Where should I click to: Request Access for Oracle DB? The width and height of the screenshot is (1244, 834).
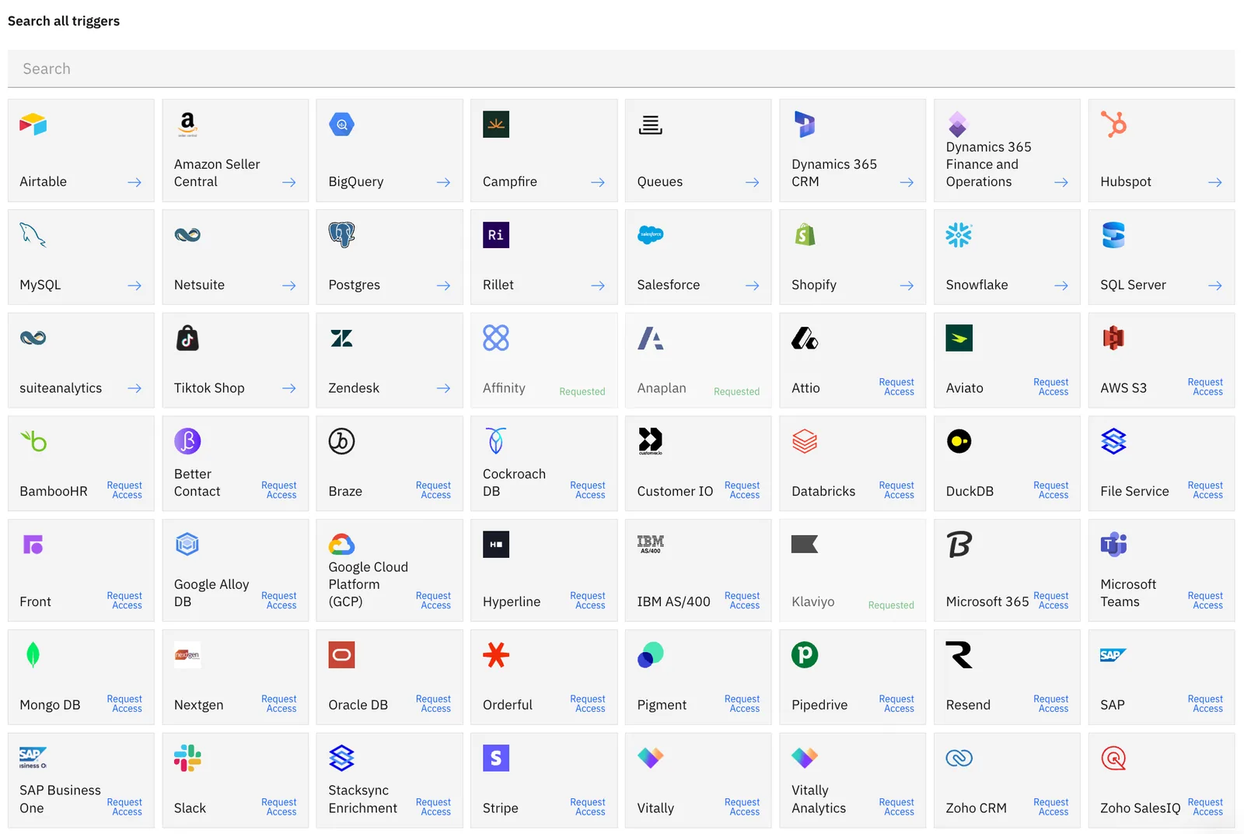pyautogui.click(x=433, y=704)
